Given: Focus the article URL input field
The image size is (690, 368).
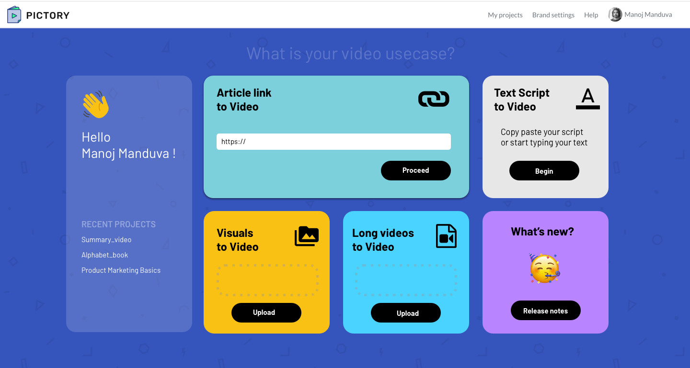Looking at the screenshot, I should (333, 142).
